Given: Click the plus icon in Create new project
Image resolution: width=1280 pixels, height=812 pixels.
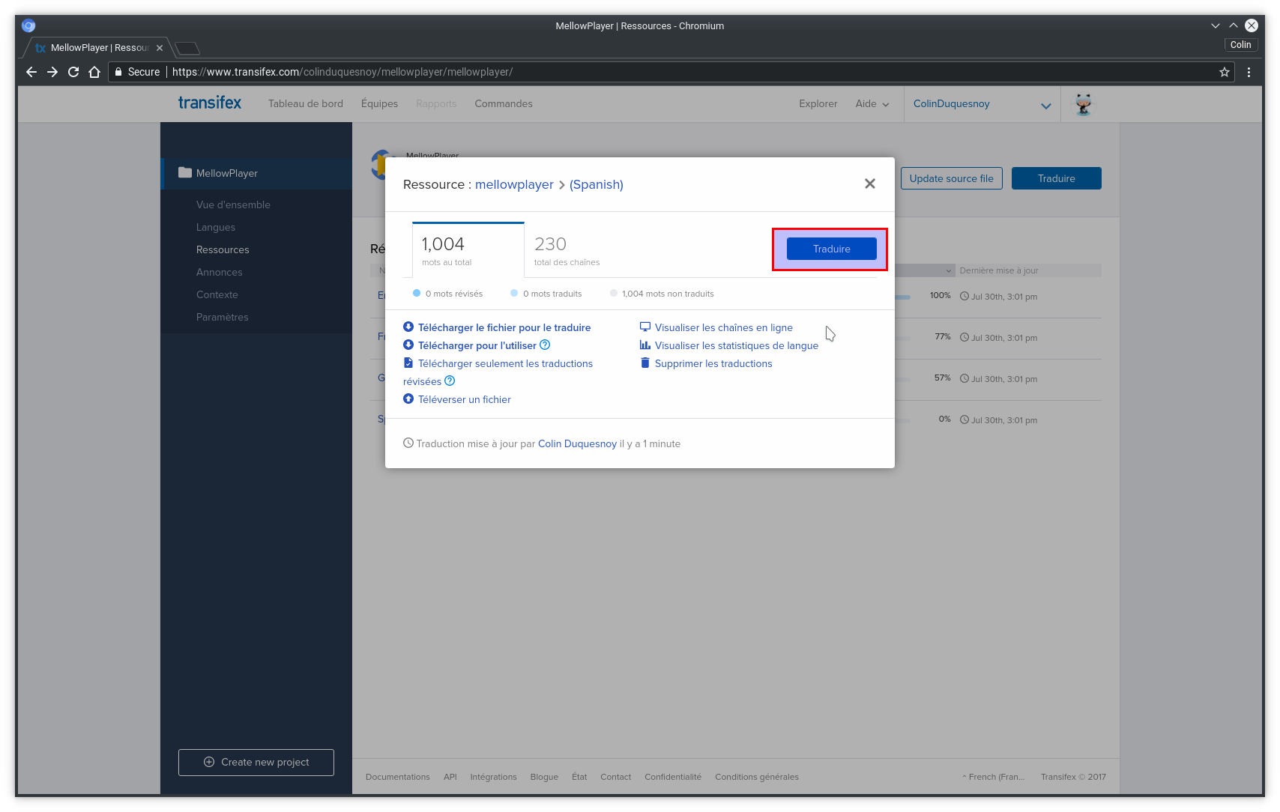Looking at the screenshot, I should point(209,762).
